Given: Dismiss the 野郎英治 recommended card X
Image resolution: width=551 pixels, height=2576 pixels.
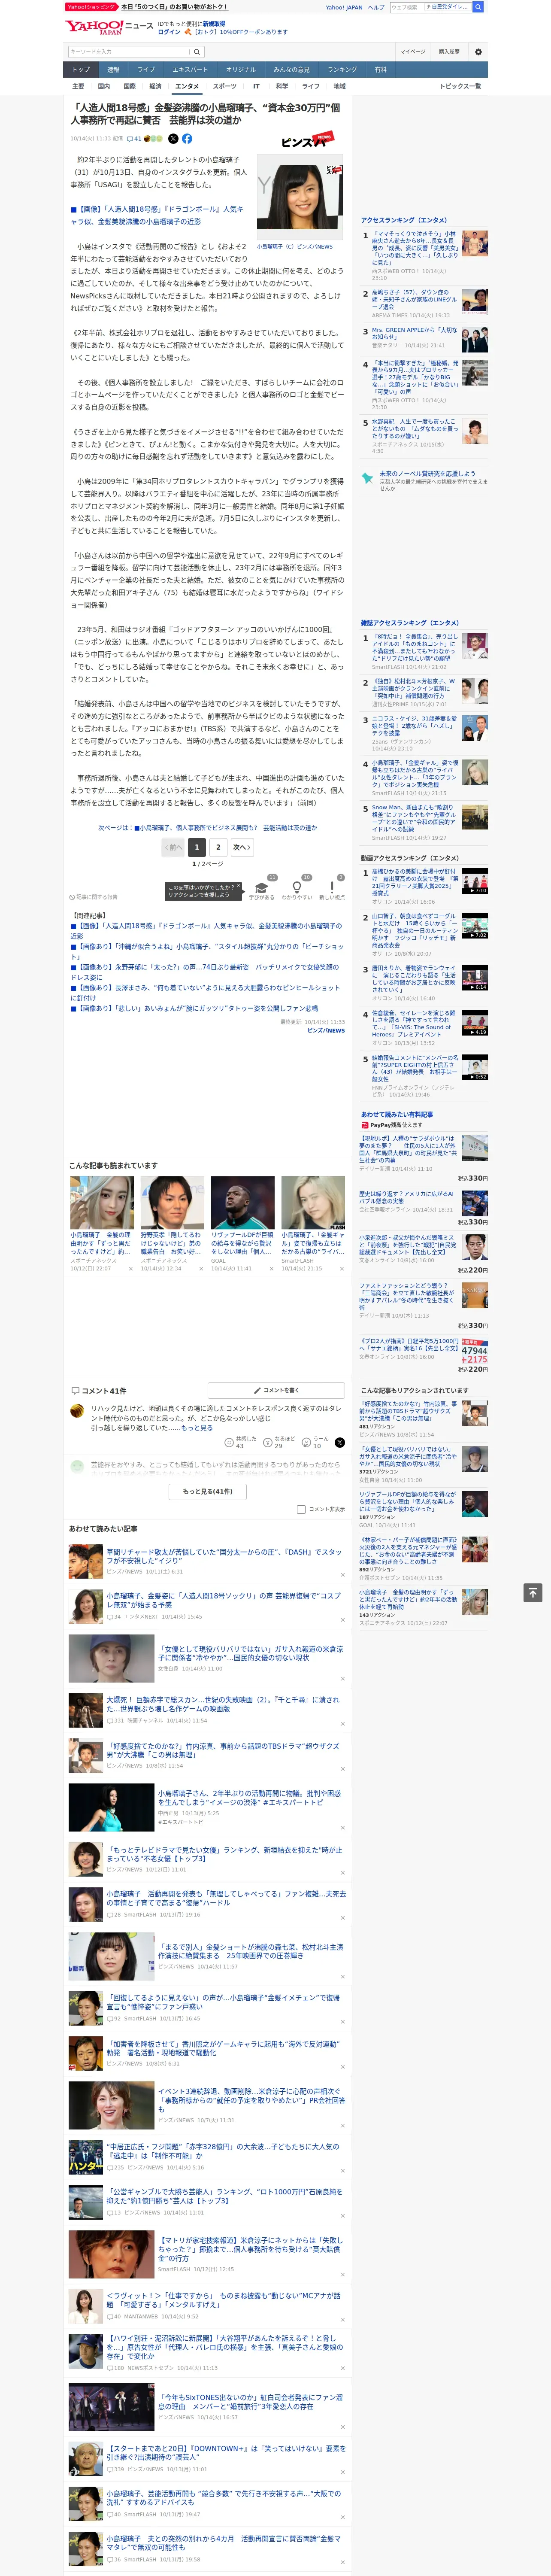Looking at the screenshot, I should [201, 1269].
